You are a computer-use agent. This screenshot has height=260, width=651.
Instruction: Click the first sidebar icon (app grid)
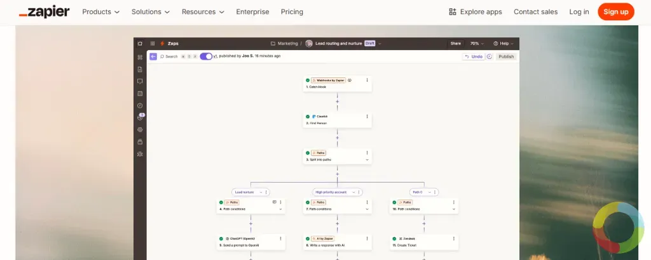[x=140, y=57]
